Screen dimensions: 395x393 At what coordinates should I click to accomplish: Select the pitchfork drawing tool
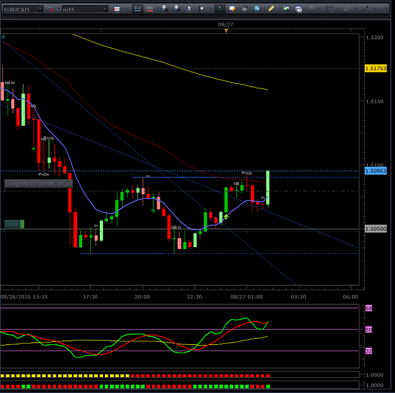(311, 9)
